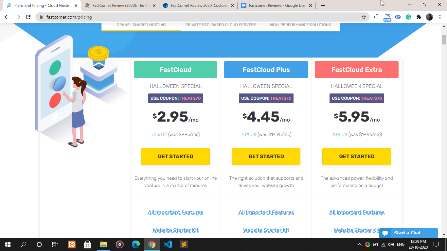The width and height of the screenshot is (447, 251).
Task: Click the "was $19.95/mo" discount text
Action: pyautogui.click(x=365, y=134)
